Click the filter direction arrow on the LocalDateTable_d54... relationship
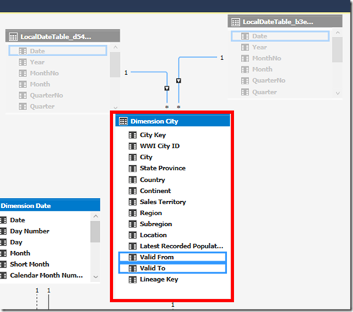Image resolution: width=353 pixels, height=312 pixels. (167, 88)
